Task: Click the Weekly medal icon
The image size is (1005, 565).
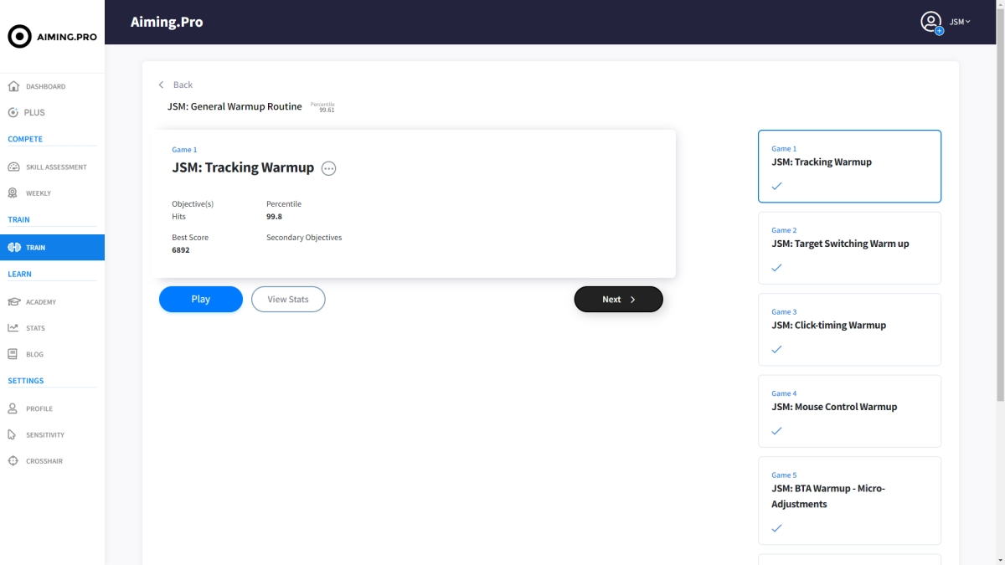Action: (13, 193)
